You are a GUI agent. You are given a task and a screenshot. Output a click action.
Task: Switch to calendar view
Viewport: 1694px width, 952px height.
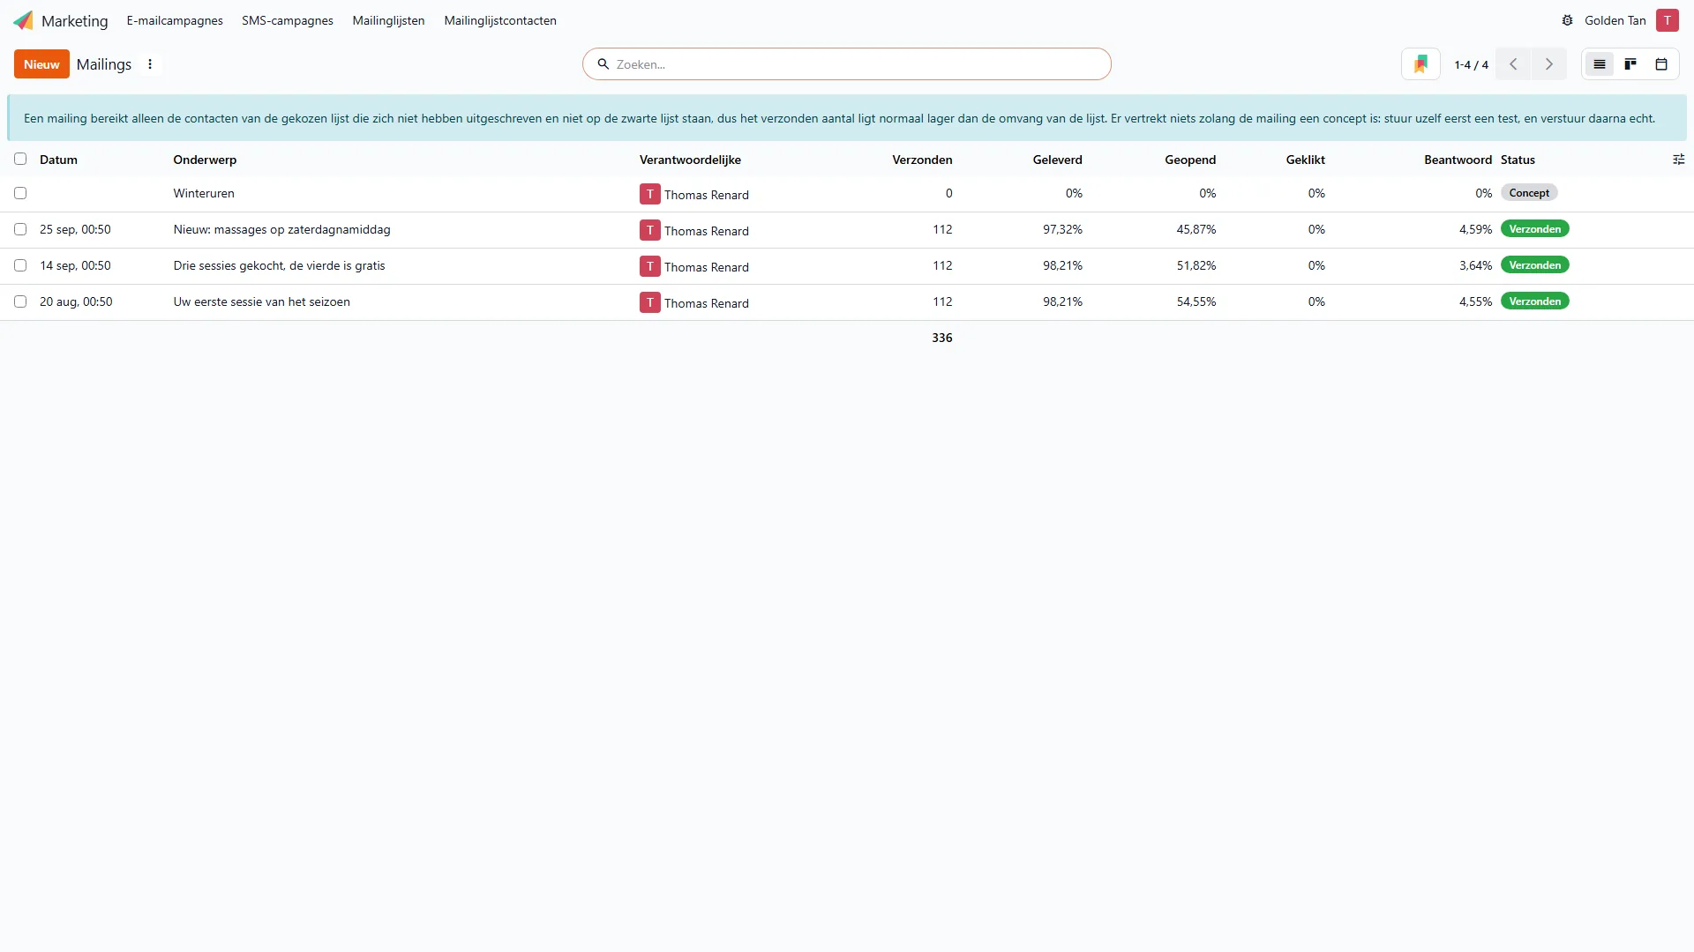click(1661, 64)
